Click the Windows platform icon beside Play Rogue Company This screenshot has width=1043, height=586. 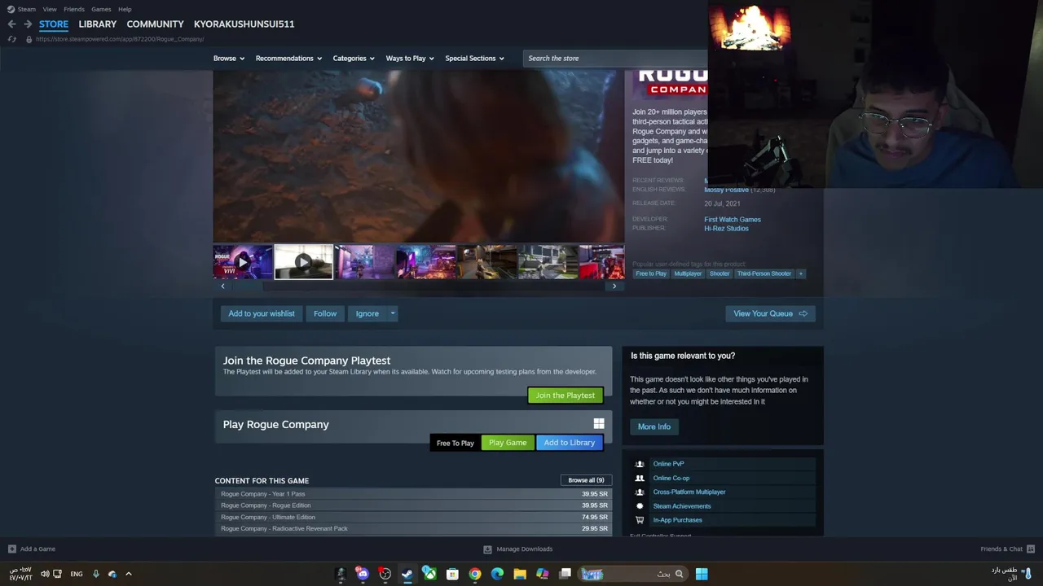tap(599, 424)
